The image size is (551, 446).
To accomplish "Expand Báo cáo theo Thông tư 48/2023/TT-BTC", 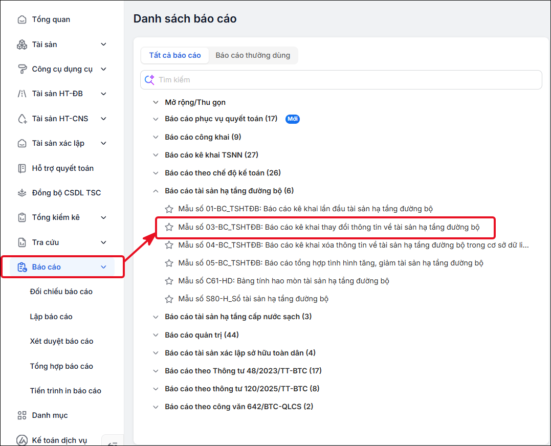I will tap(156, 371).
